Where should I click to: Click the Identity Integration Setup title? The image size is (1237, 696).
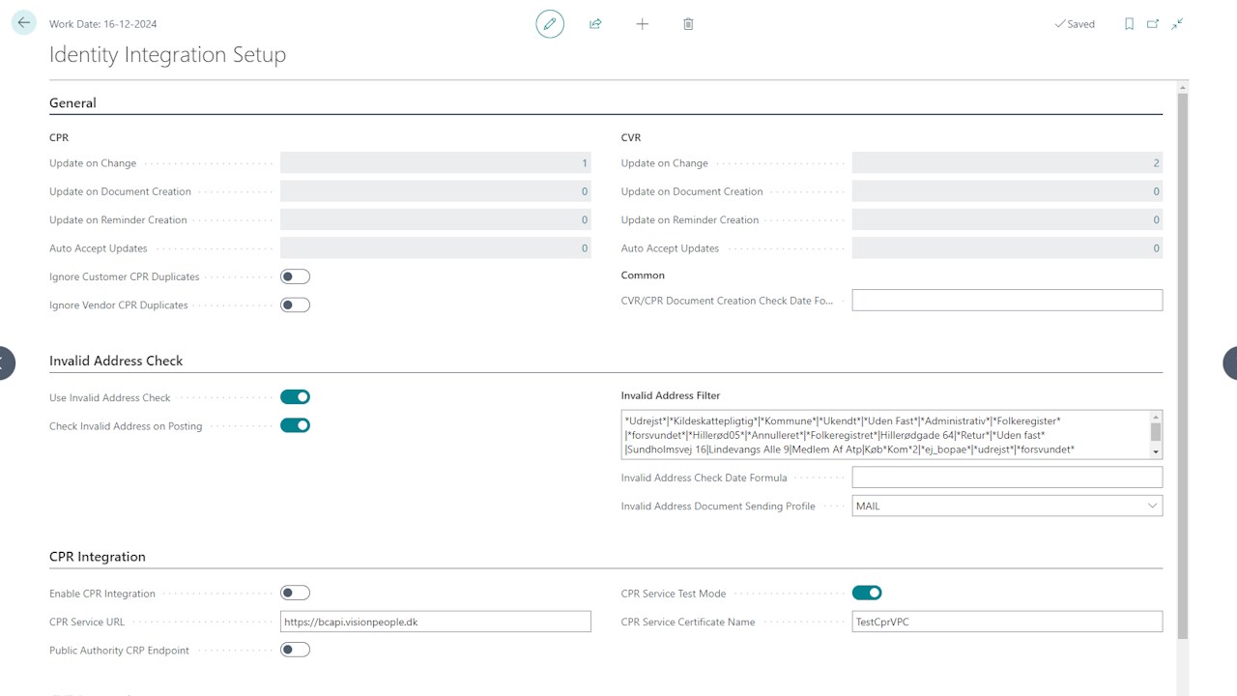pyautogui.click(x=167, y=54)
